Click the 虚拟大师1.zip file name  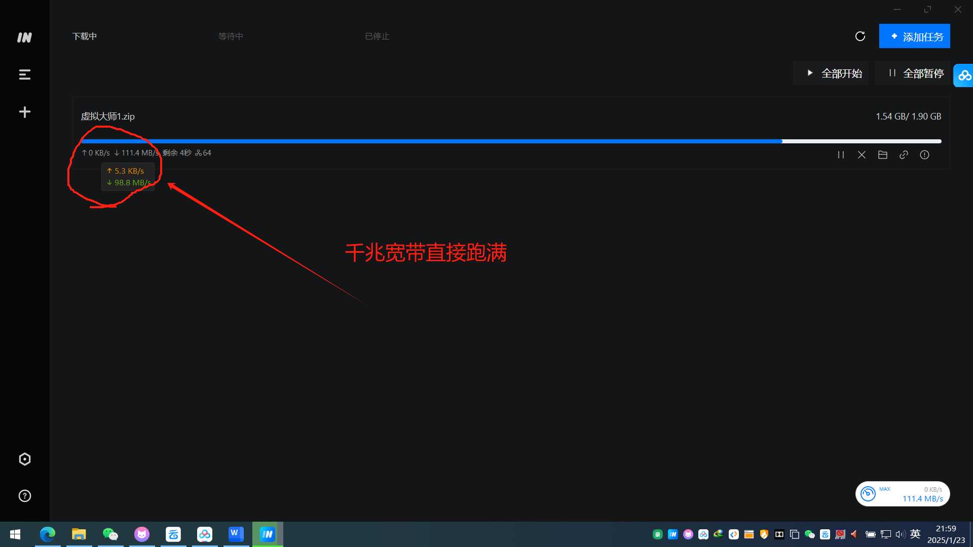tap(108, 116)
